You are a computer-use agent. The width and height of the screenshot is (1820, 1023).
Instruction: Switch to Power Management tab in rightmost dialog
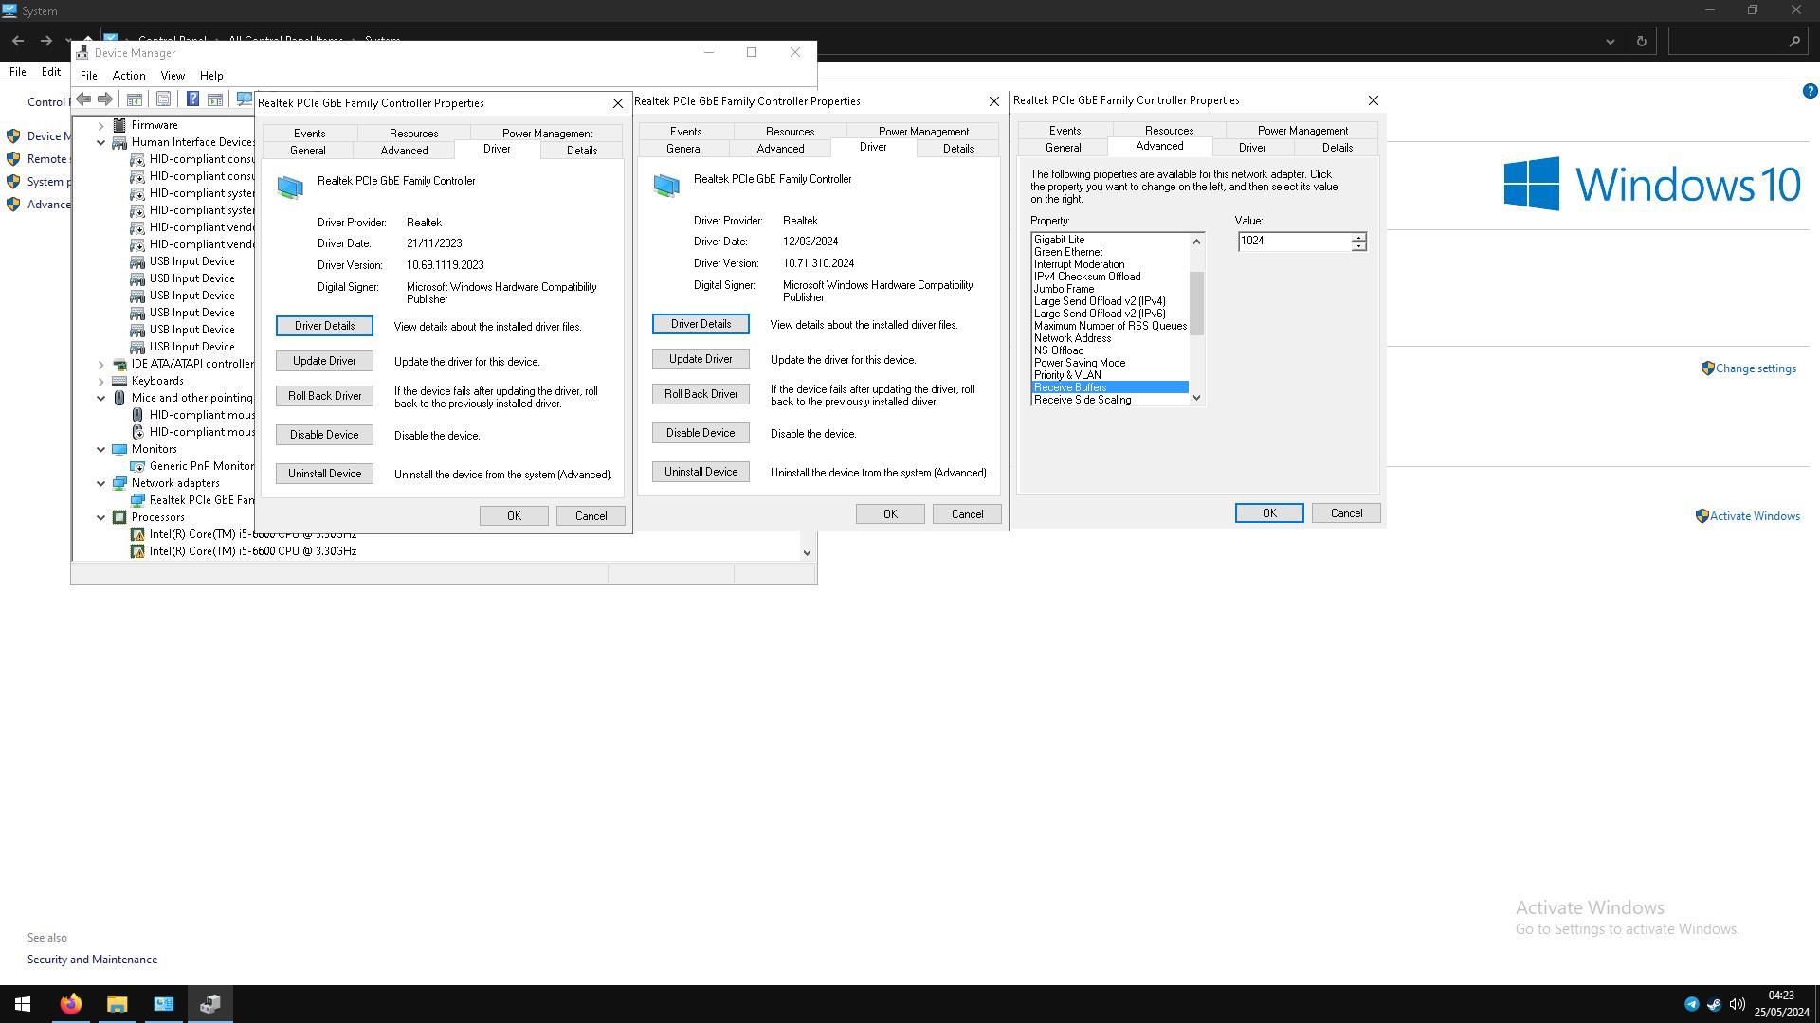coord(1301,131)
